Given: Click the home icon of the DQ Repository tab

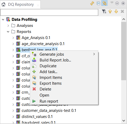Looking at the screenshot, I should coord(3,4).
